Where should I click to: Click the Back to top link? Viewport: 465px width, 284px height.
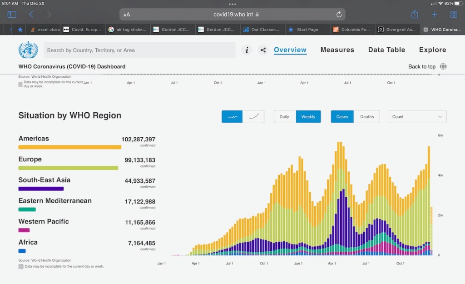[x=422, y=67]
